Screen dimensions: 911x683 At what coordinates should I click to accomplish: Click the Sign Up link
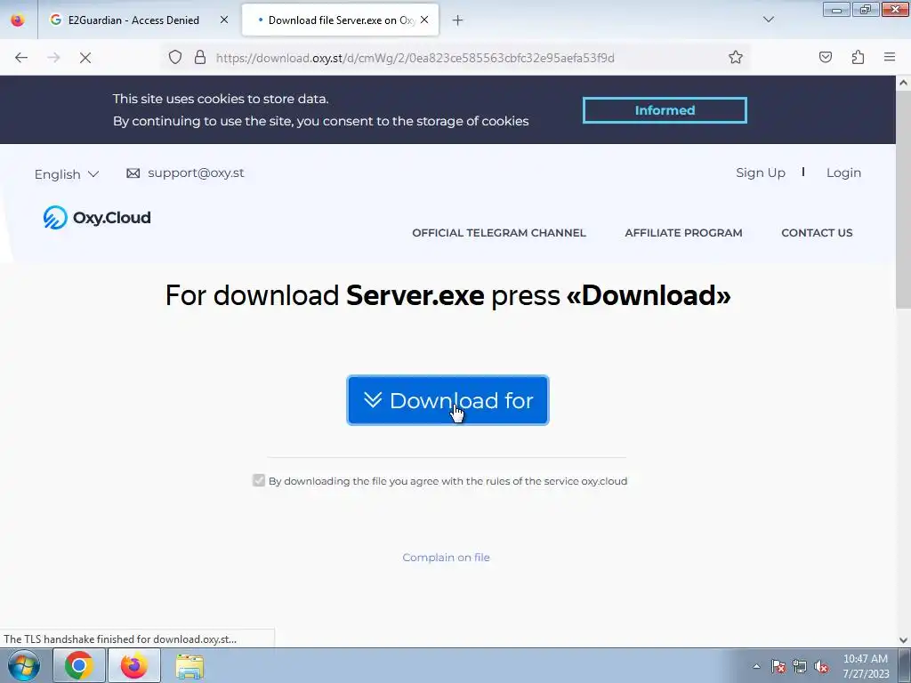click(761, 173)
